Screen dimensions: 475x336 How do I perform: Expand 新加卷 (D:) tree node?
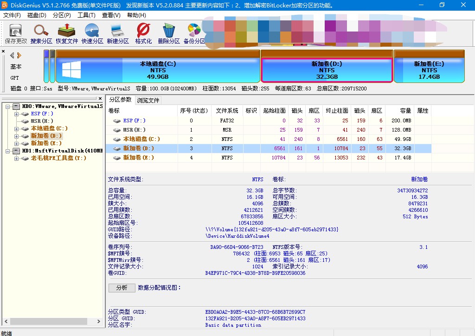pos(16,136)
